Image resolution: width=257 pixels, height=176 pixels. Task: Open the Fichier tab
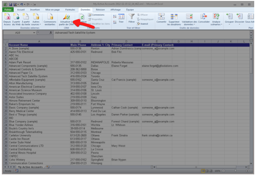coord(8,10)
